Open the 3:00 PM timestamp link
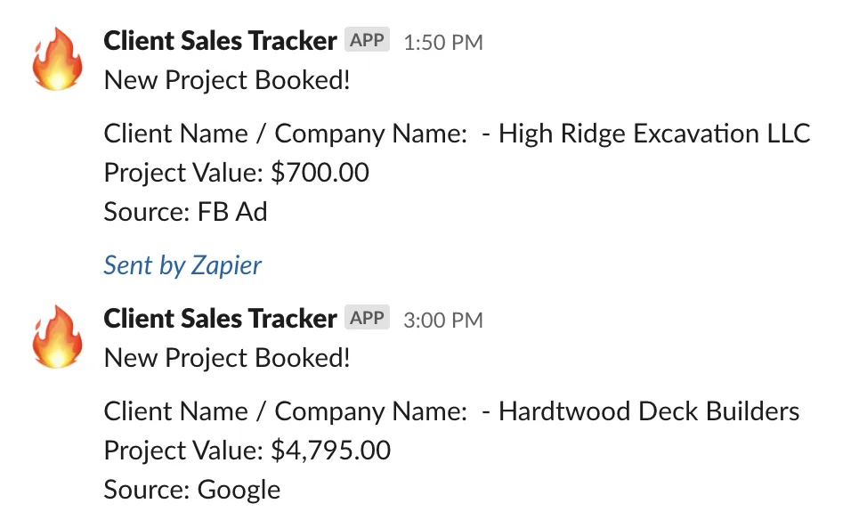This screenshot has height=520, width=867. [x=443, y=321]
